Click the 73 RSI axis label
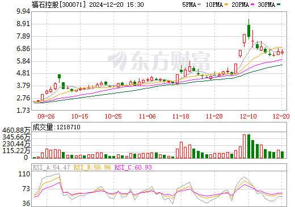 tap(26, 189)
